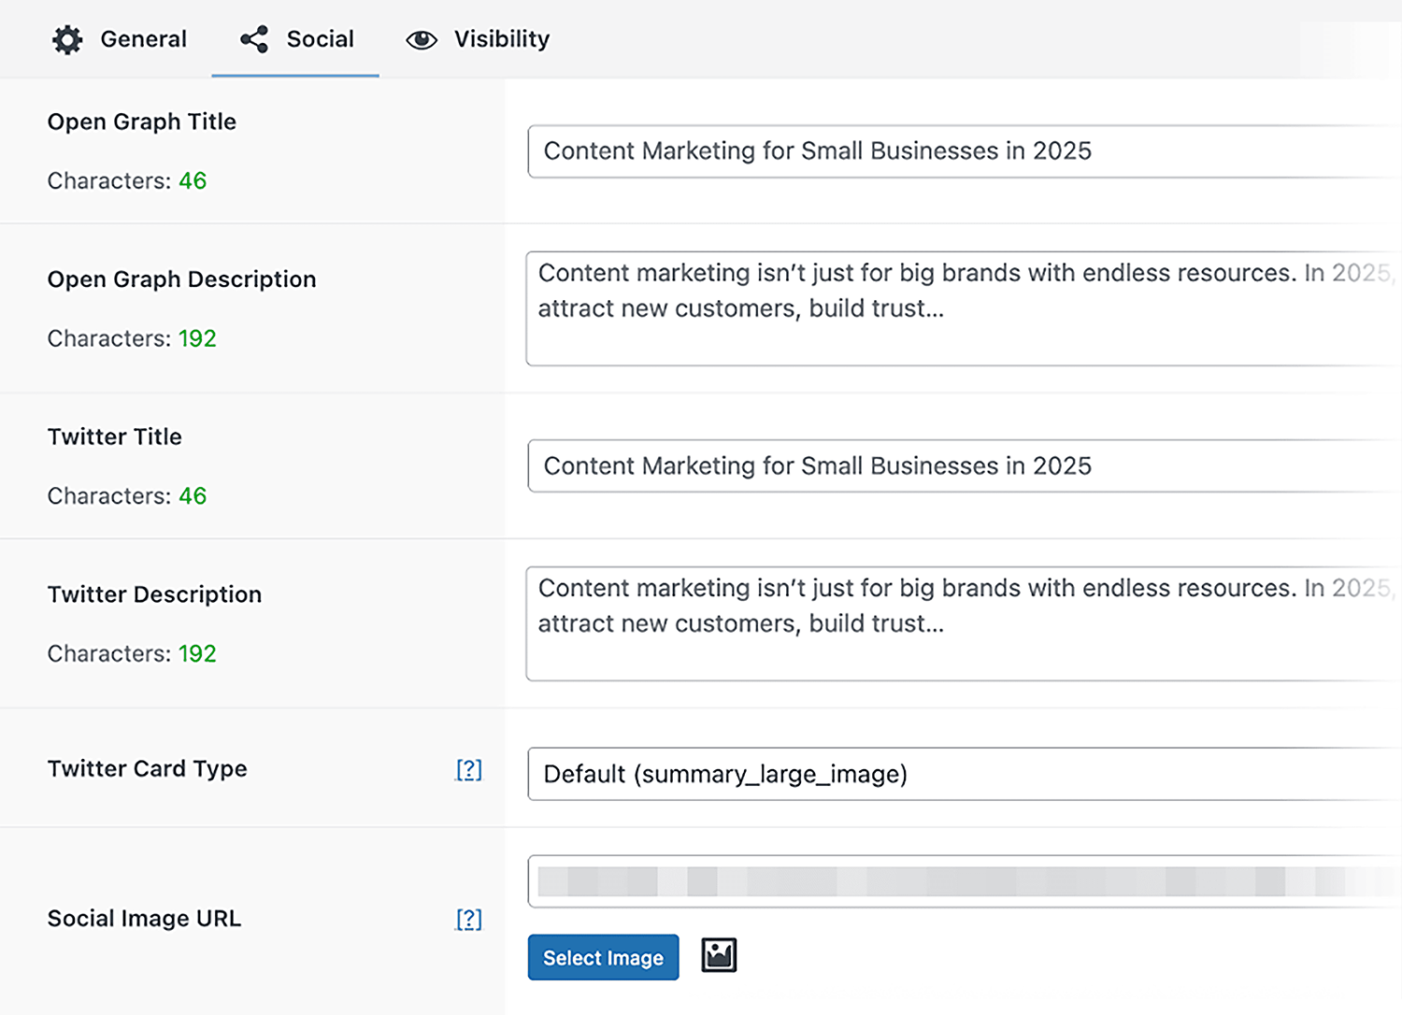
Task: Switch to the Social tab
Action: [x=295, y=39]
